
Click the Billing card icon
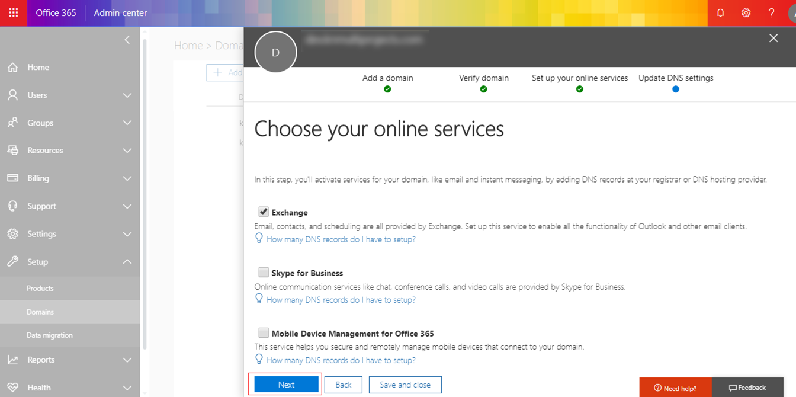12,178
